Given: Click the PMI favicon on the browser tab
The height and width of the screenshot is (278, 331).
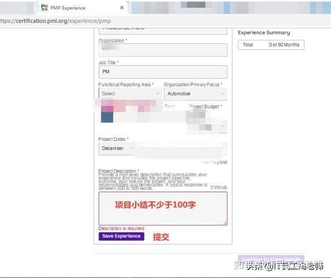Looking at the screenshot, I should pos(44,8).
